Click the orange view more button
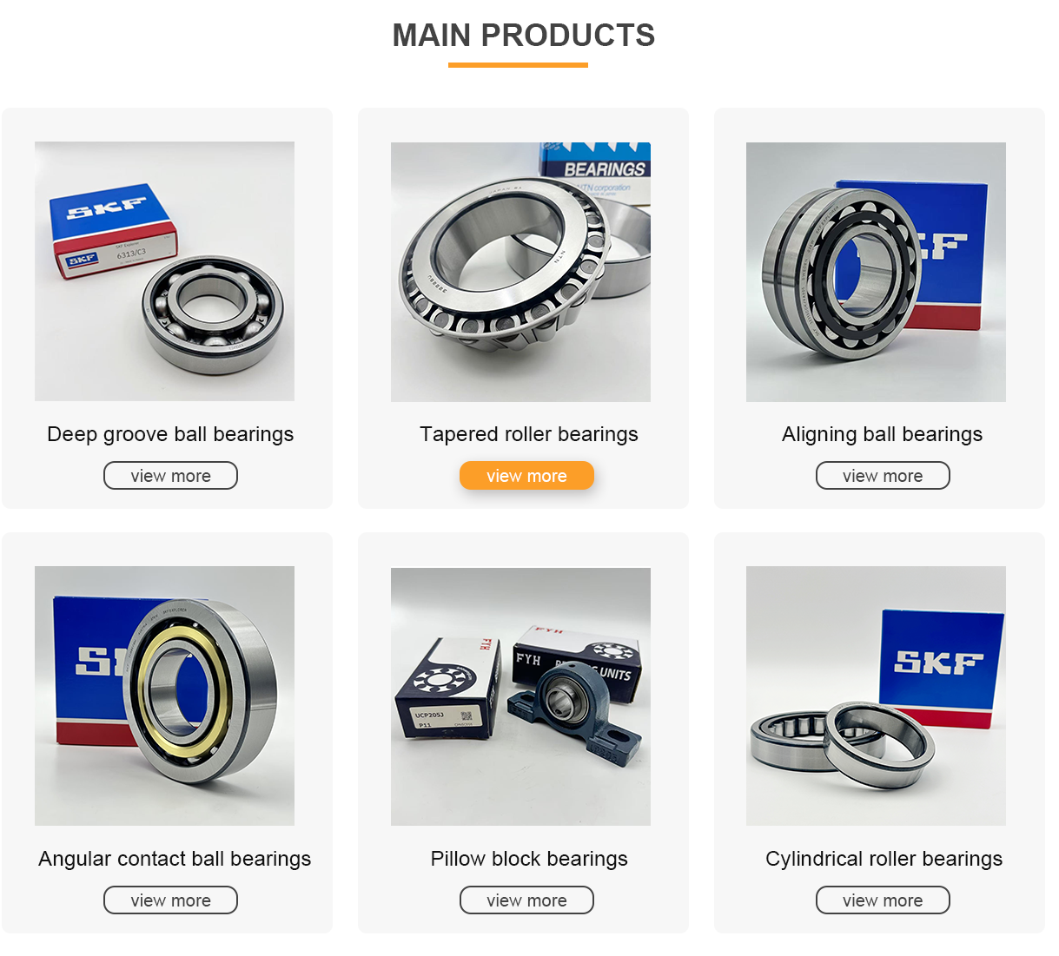 (x=526, y=476)
